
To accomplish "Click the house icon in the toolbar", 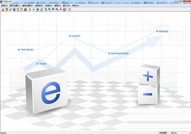I will [3, 10].
